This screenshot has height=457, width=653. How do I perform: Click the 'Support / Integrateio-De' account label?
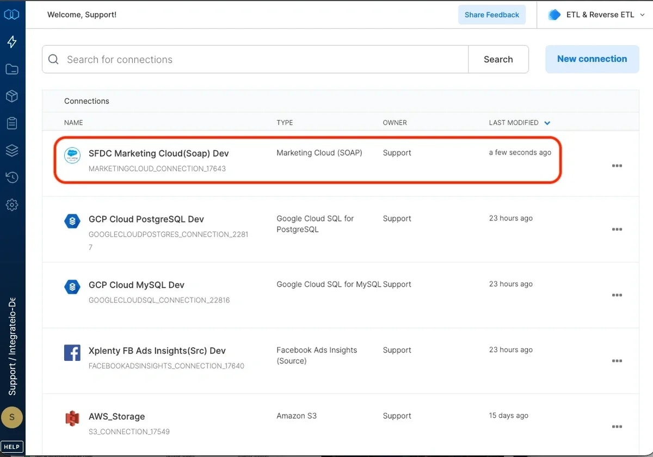[12, 346]
